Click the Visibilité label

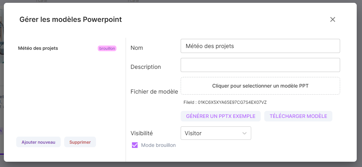[141, 133]
